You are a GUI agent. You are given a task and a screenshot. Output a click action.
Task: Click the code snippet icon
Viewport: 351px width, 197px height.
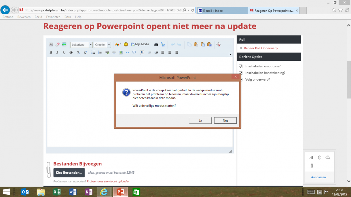(x=127, y=53)
